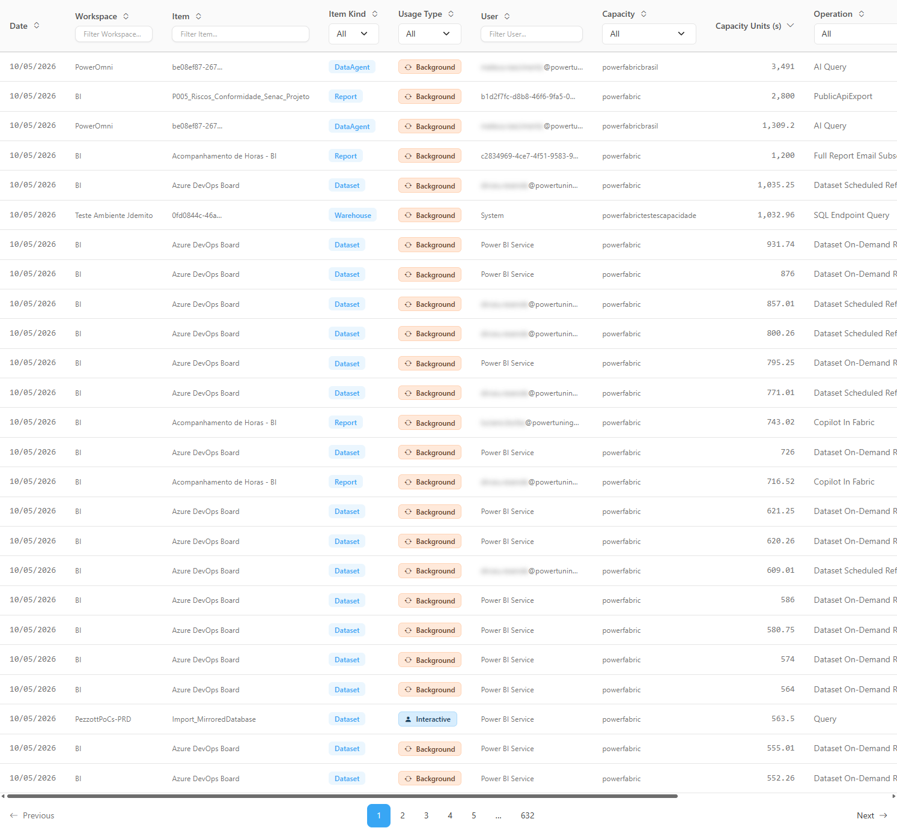Go to page 2
Screen dimensions: 897x828
403,815
